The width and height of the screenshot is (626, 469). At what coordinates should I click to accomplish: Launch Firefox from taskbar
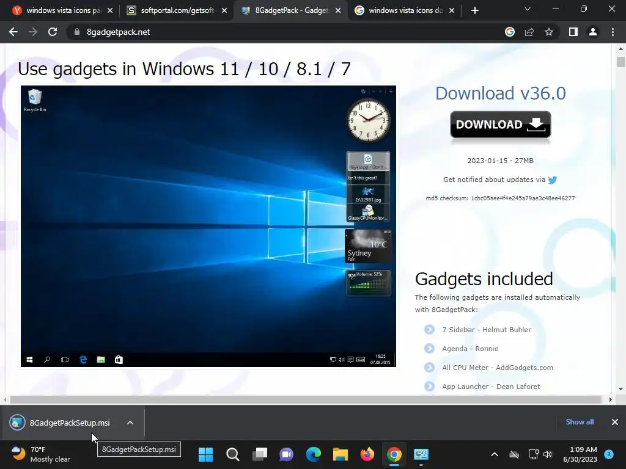pos(367,454)
